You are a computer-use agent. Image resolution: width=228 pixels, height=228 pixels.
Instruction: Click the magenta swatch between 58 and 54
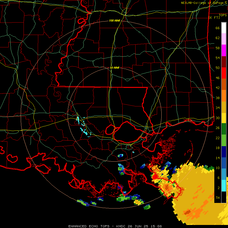[224, 50]
